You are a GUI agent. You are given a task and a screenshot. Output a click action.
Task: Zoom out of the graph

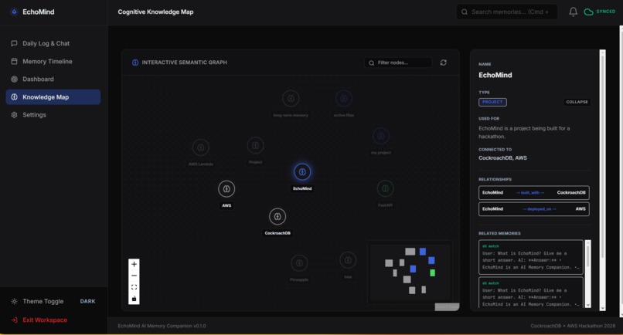134,276
